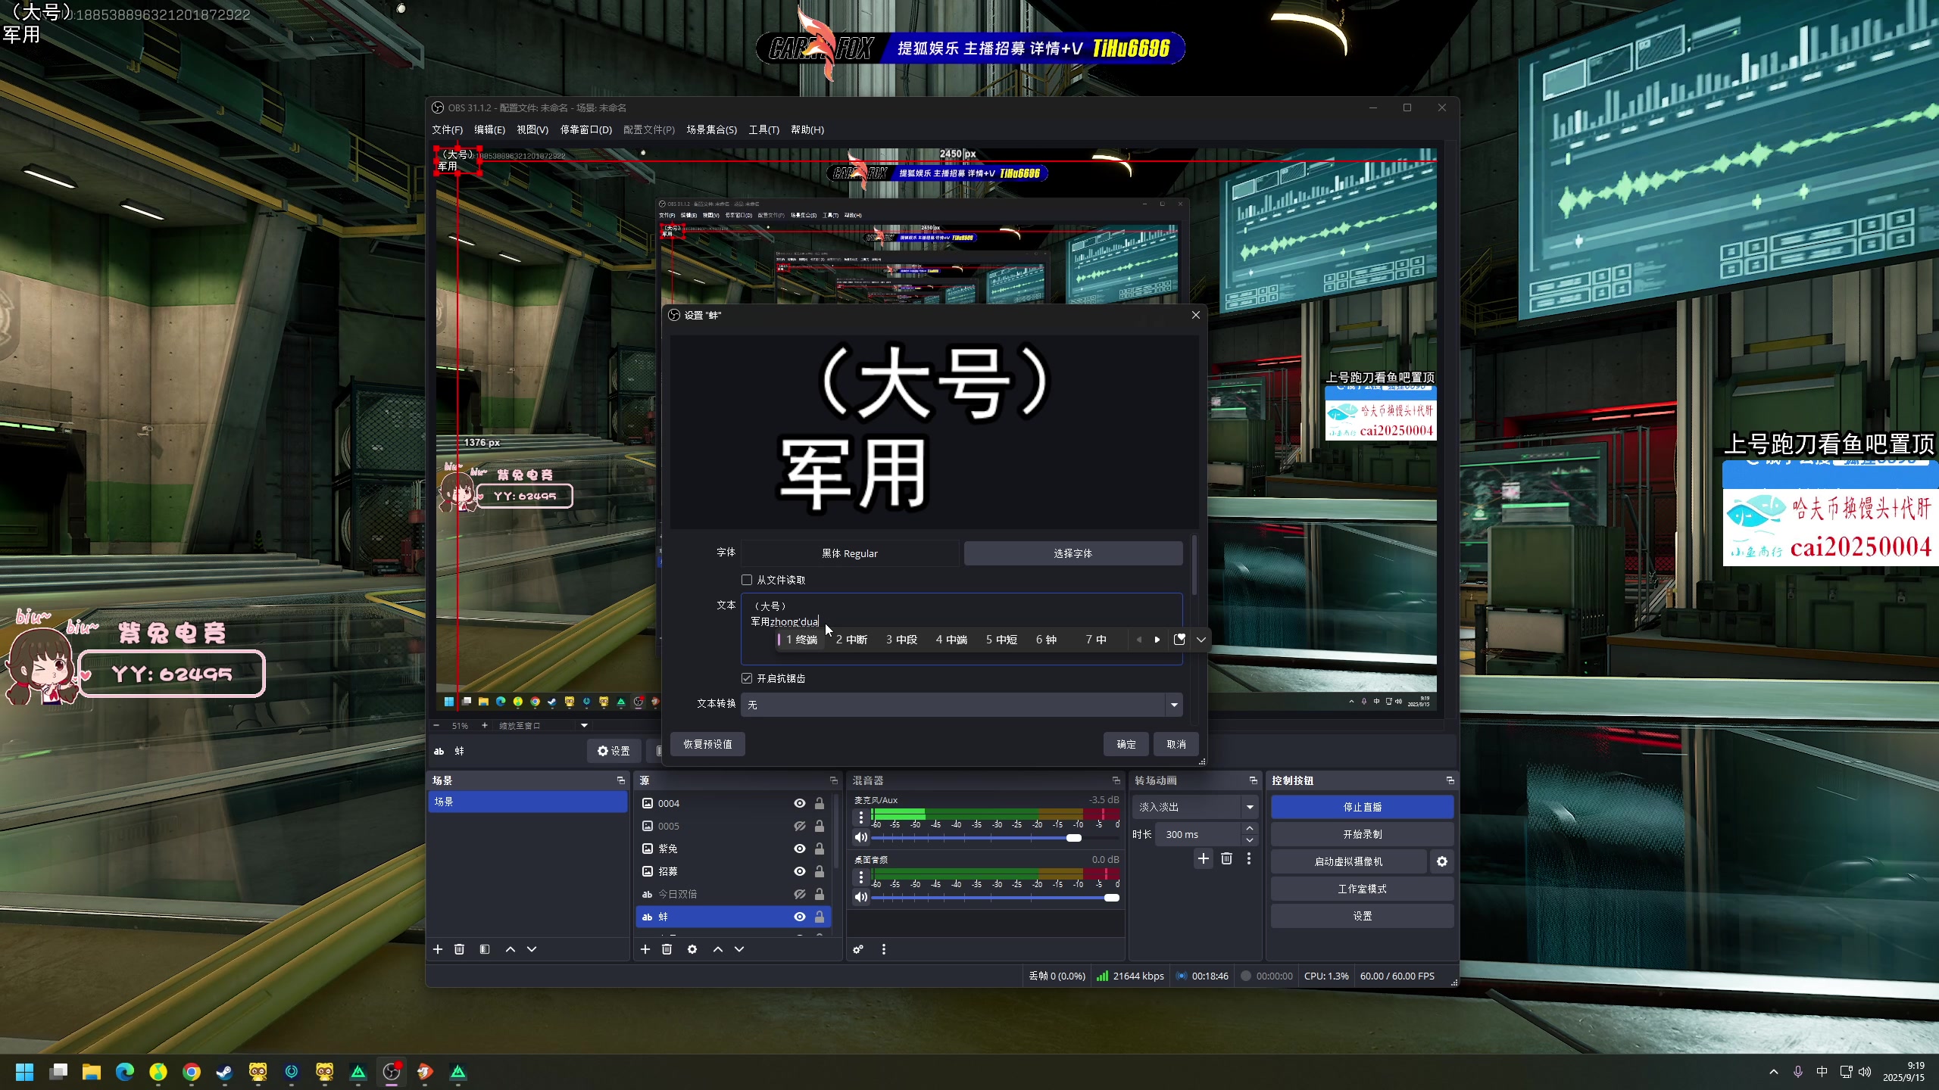Image resolution: width=1939 pixels, height=1090 pixels.
Task: Open 麦克风/Aux three-dot options
Action: pos(860,817)
